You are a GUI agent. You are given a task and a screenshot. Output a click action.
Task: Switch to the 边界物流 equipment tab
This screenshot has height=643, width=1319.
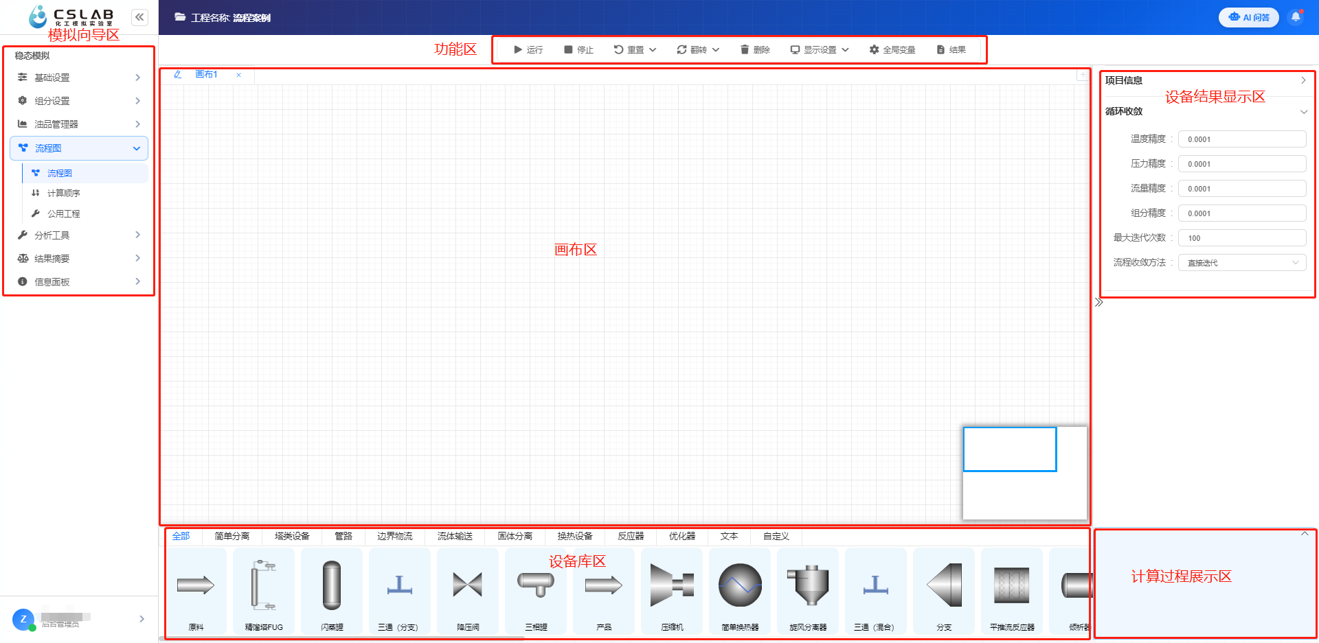tap(395, 536)
